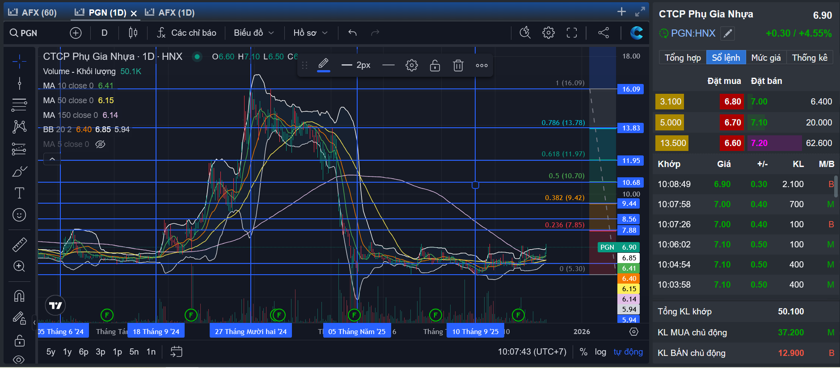Open the Các chỉ báo indicators dialog
This screenshot has height=368, width=840.
(x=186, y=33)
